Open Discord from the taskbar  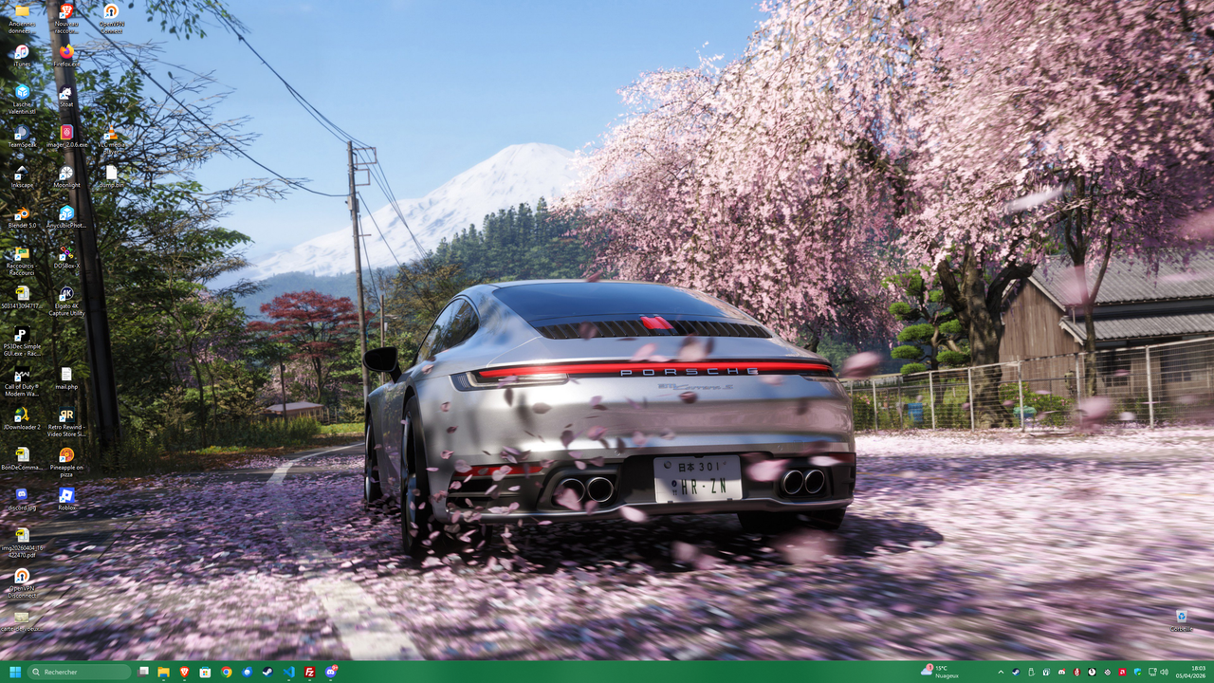coord(331,672)
